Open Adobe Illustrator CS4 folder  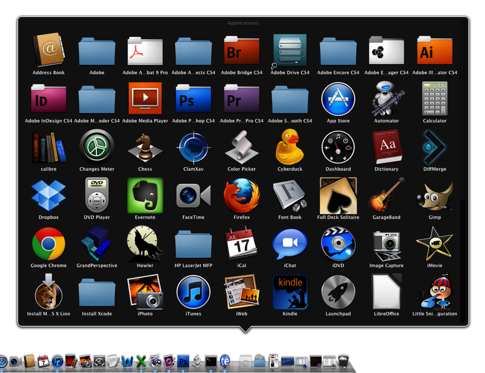434,51
